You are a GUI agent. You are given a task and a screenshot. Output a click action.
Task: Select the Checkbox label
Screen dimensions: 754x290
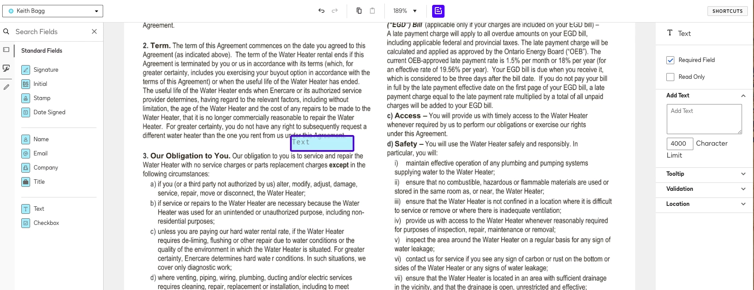(46, 223)
